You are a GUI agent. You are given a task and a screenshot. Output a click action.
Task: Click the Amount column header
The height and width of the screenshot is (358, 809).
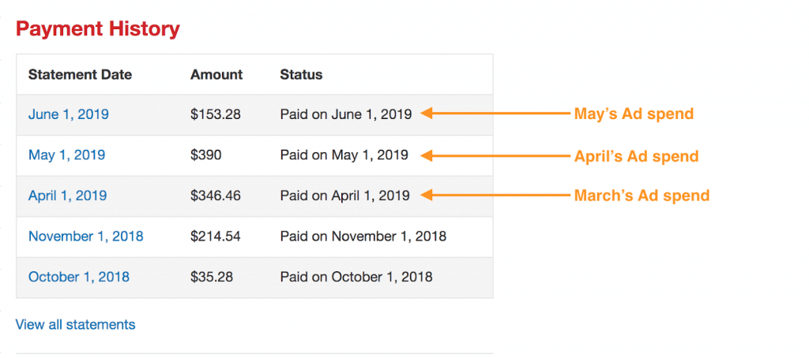[x=216, y=75]
